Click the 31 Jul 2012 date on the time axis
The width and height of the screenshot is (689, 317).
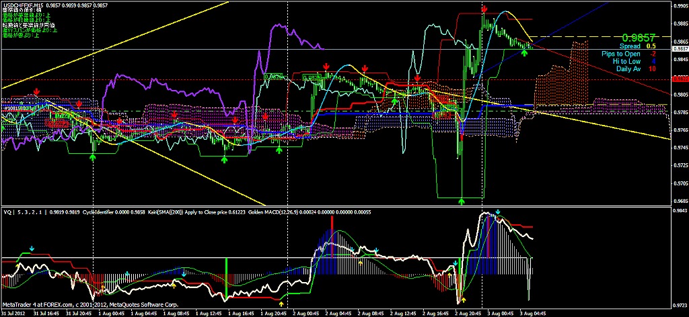(x=13, y=313)
